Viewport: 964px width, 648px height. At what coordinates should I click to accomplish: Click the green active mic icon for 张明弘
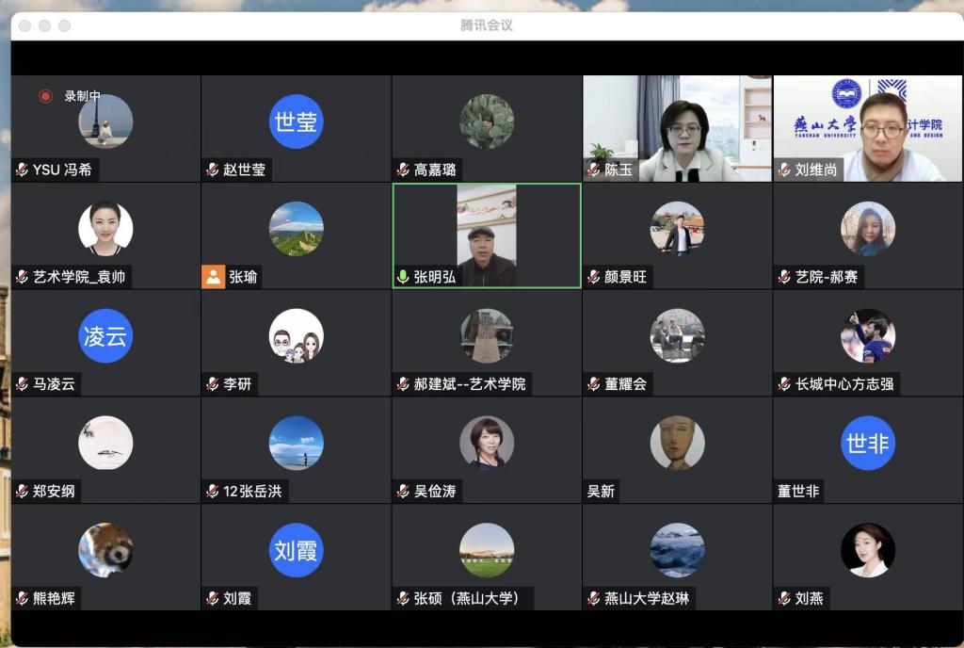click(x=403, y=277)
